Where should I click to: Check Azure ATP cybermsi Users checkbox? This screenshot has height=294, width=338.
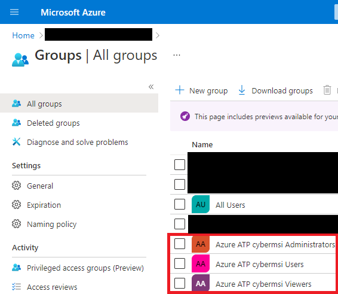pos(180,263)
